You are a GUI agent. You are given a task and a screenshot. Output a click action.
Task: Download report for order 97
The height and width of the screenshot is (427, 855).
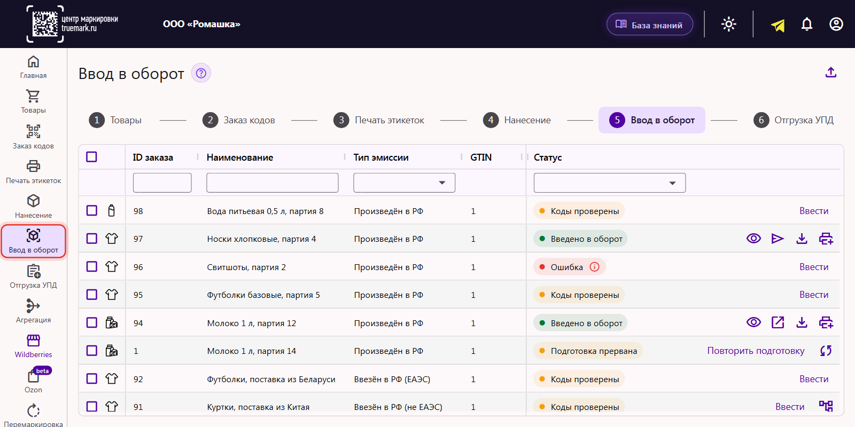click(802, 239)
